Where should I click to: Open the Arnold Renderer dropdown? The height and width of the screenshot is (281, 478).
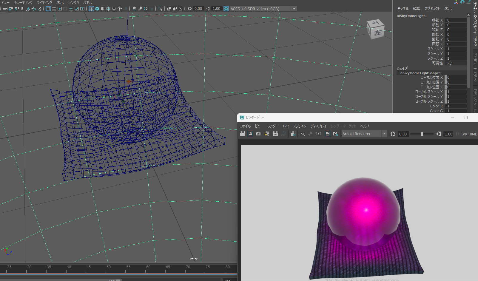click(x=364, y=134)
